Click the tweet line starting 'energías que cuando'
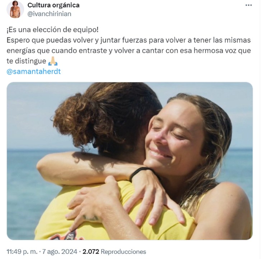Screen dimensions: 262x259 [x=128, y=51]
